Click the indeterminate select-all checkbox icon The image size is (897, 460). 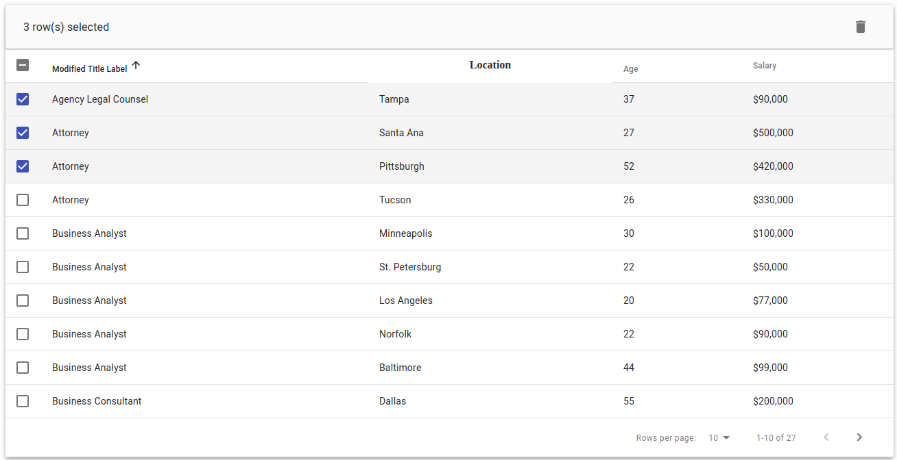23,65
